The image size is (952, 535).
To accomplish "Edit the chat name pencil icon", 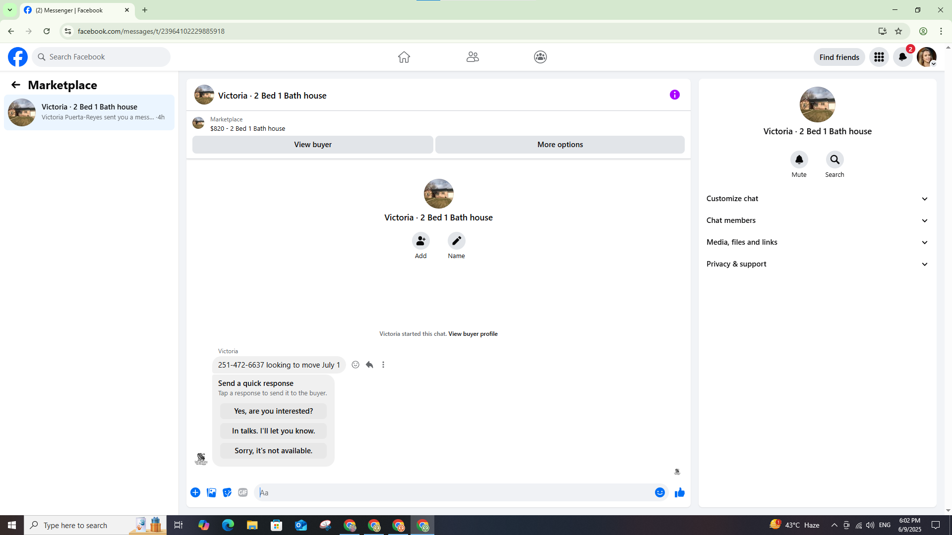I will 457,241.
